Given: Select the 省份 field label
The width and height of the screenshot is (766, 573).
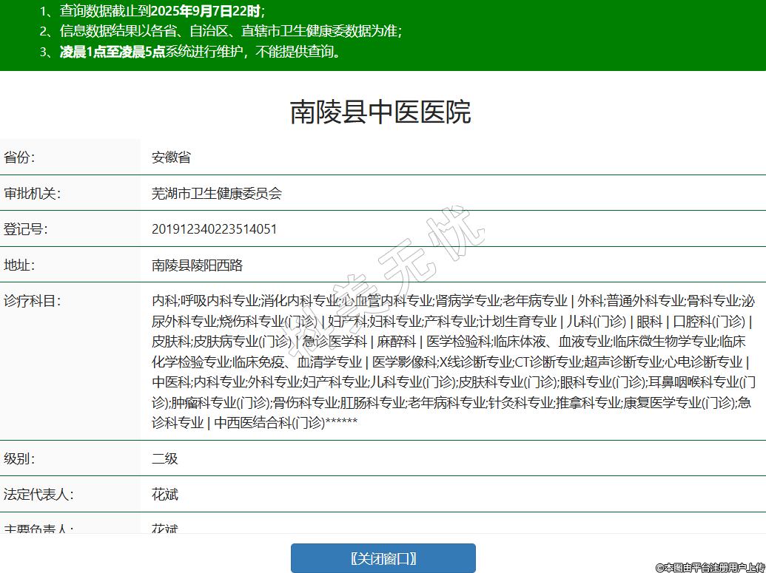Looking at the screenshot, I should [x=19, y=157].
